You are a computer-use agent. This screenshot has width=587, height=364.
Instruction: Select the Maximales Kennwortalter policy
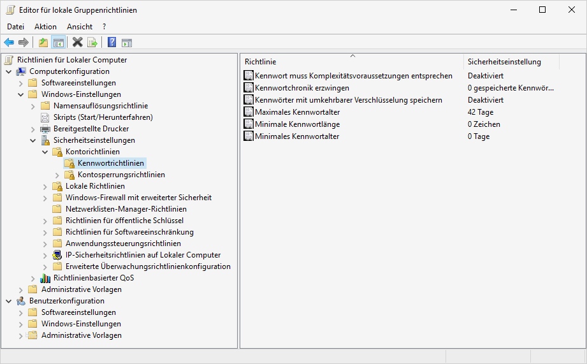pyautogui.click(x=297, y=112)
